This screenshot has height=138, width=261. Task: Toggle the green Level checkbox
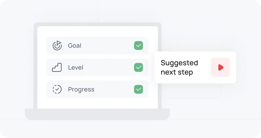(x=138, y=67)
